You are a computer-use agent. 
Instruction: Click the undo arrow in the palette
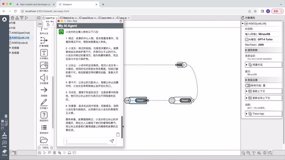pos(48,25)
